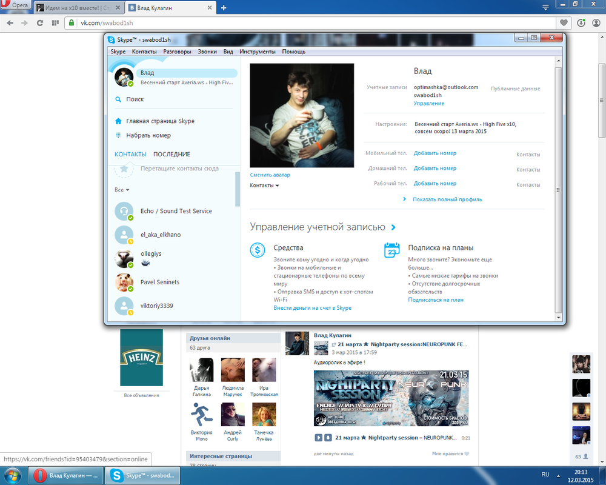The image size is (606, 485).
Task: Select the Pavel Seninets contact
Action: pyautogui.click(x=159, y=283)
